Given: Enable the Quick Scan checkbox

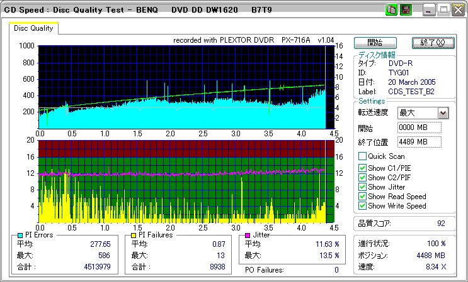Looking at the screenshot, I should (362, 156).
